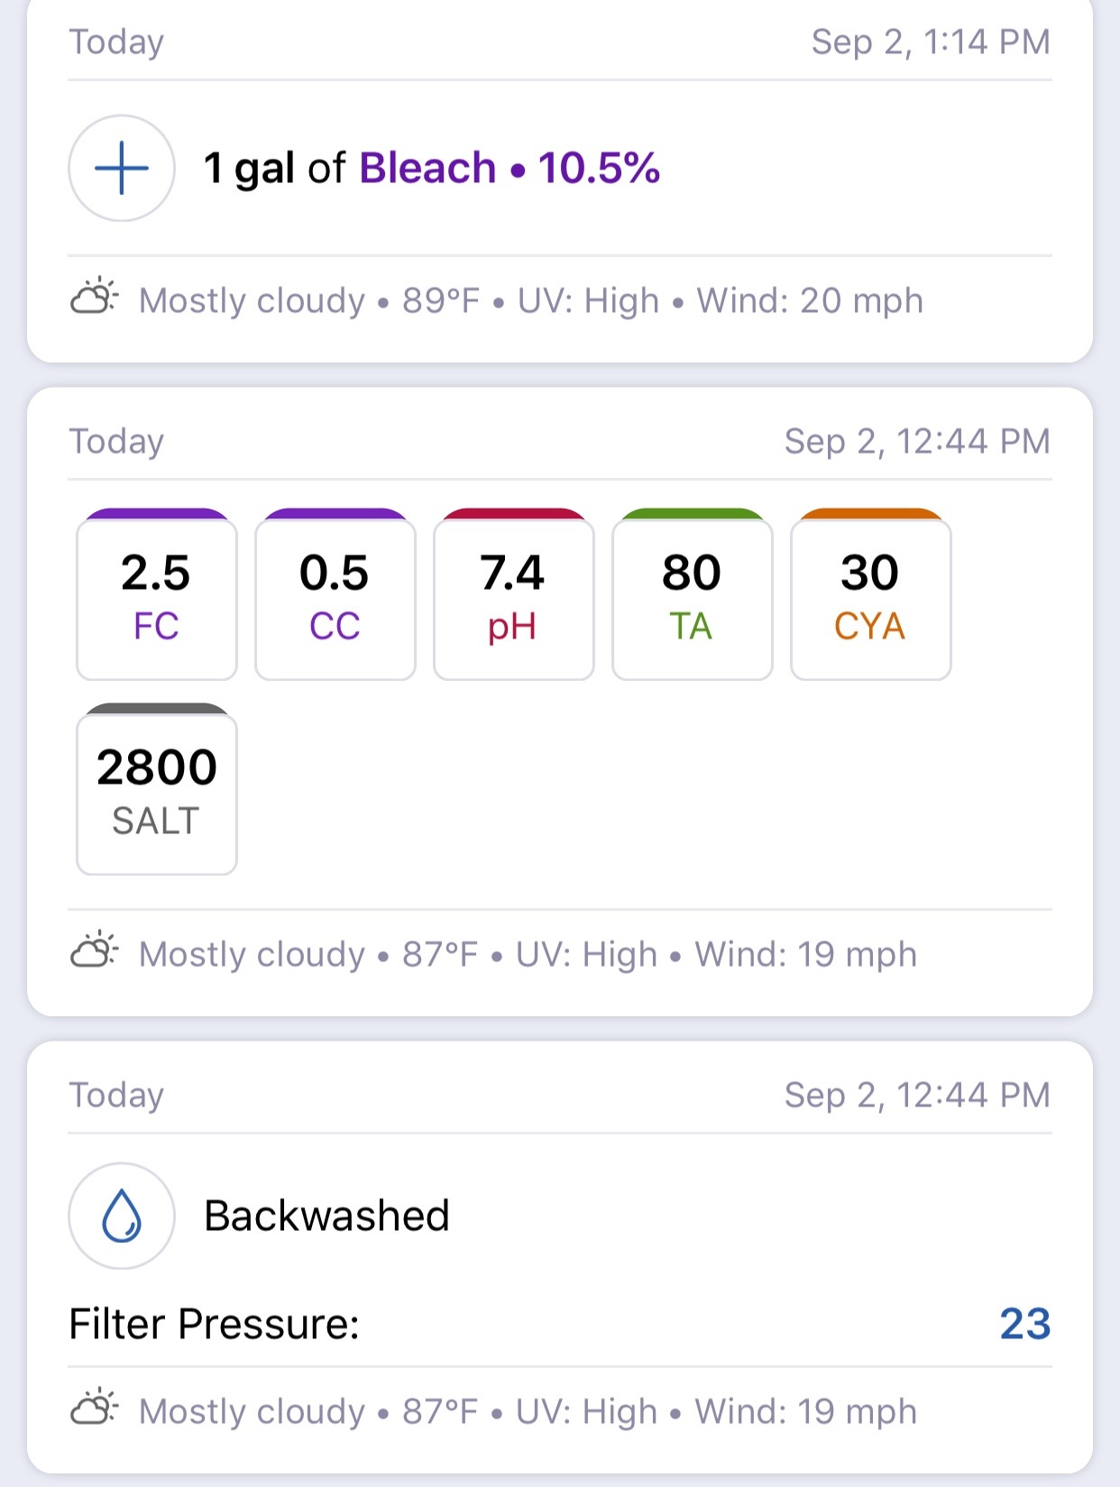The width and height of the screenshot is (1120, 1487).
Task: Open the 0.5 CC reading tile
Action: click(335, 594)
